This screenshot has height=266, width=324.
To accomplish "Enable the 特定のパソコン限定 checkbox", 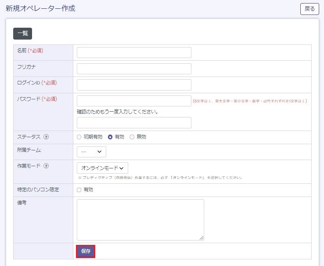I will tap(79, 190).
